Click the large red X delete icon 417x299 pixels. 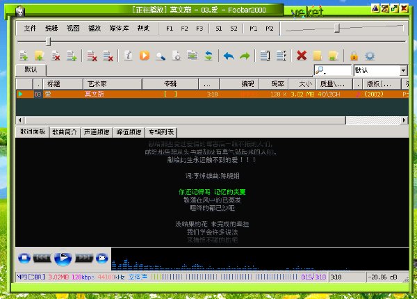coord(302,56)
